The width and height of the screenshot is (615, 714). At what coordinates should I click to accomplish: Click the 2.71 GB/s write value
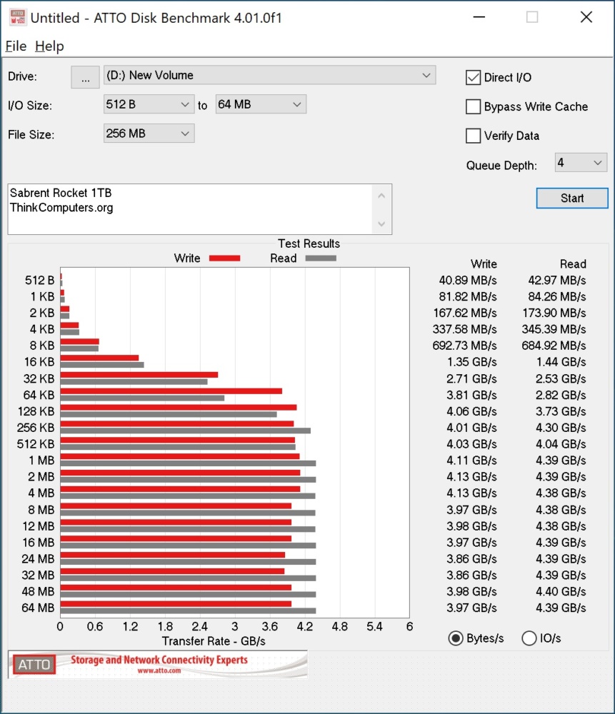[x=471, y=378]
